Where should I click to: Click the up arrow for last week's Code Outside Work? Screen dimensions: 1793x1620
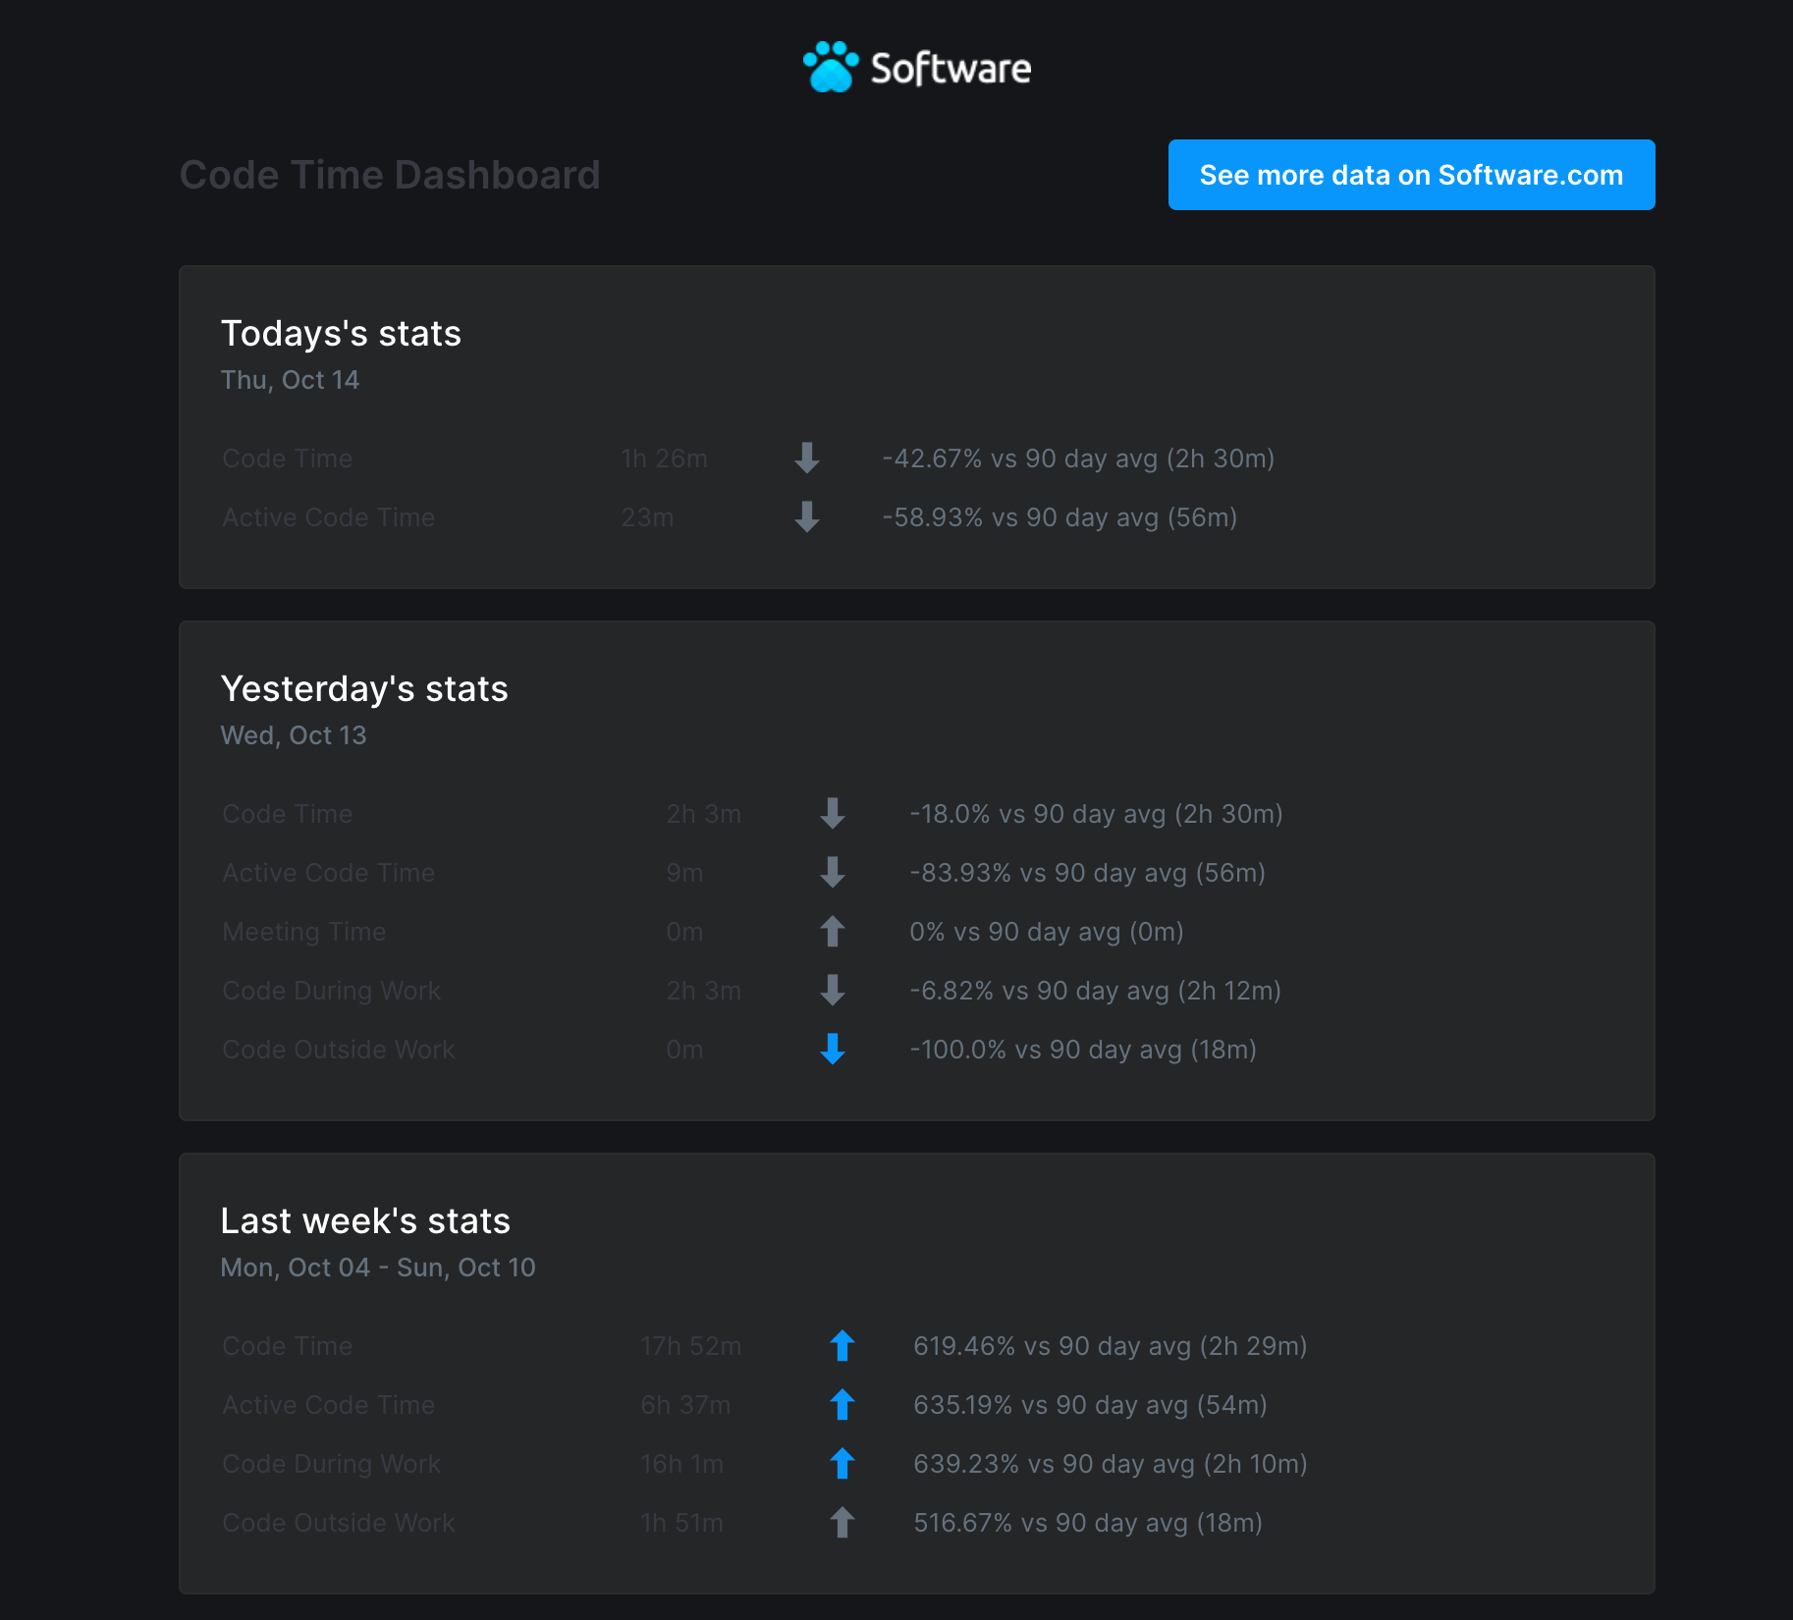(x=842, y=1523)
